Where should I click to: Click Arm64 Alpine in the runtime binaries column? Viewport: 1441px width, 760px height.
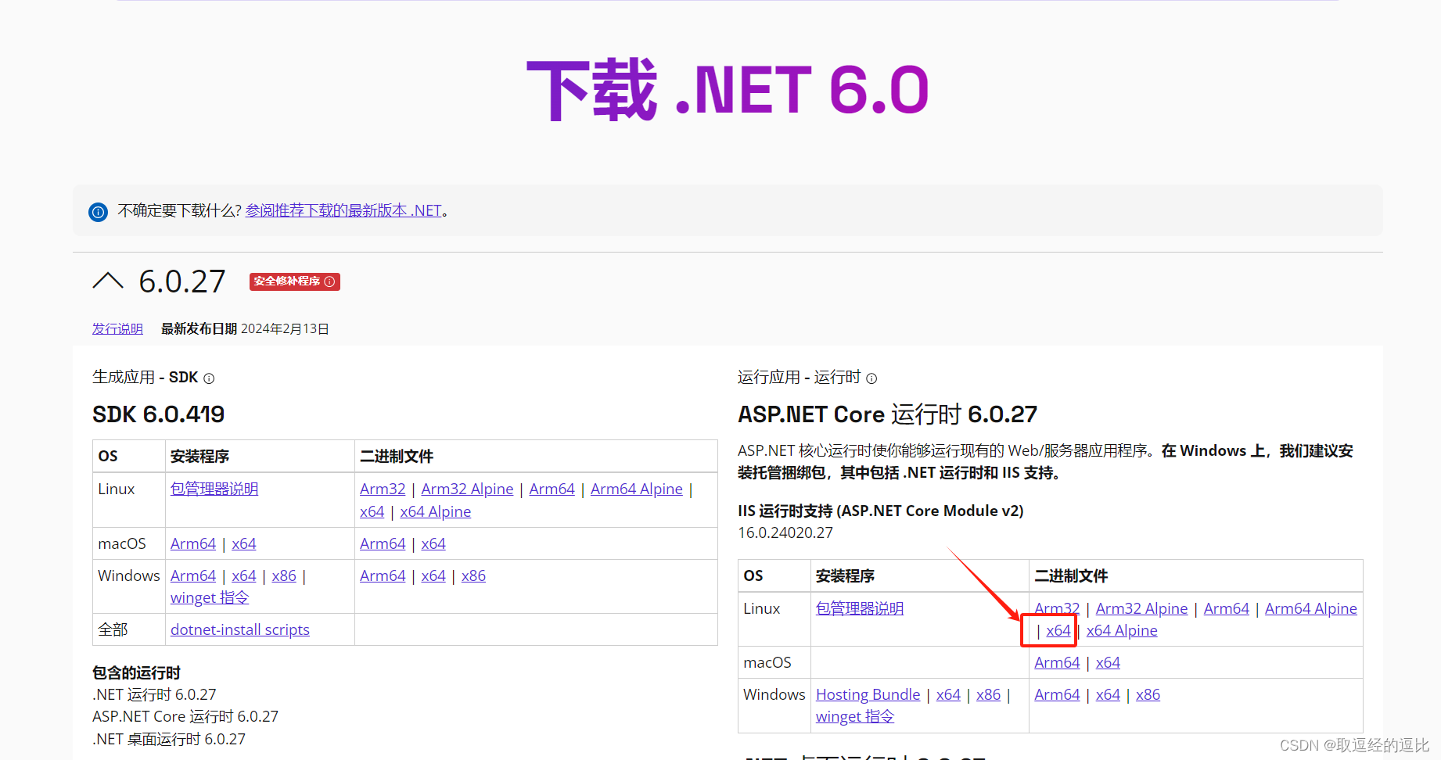(1310, 608)
